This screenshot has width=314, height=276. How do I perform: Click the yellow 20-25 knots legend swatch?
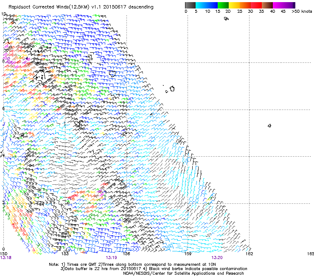click(234, 5)
